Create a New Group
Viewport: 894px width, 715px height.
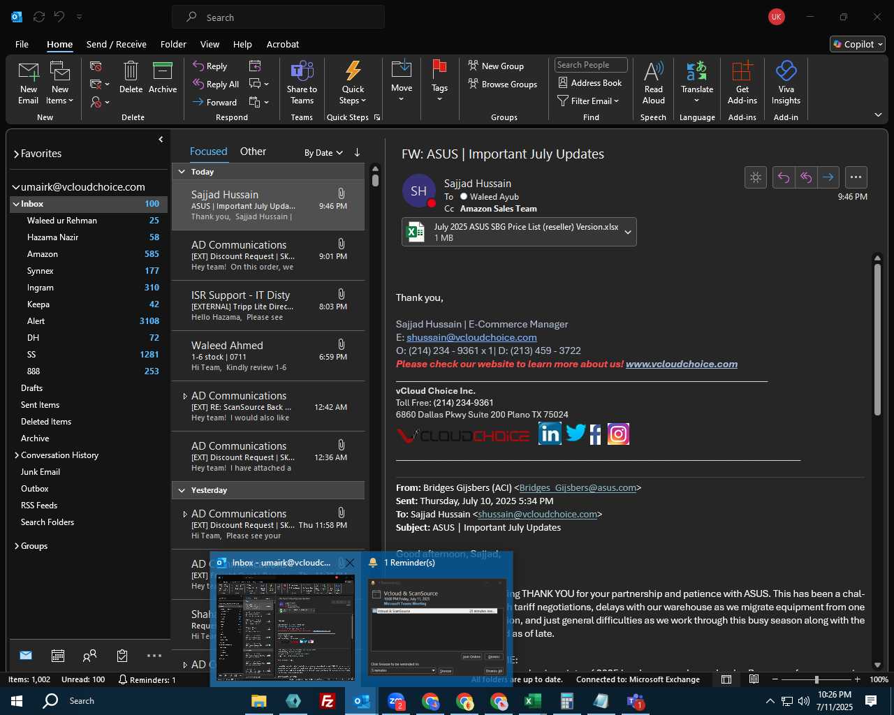[x=496, y=66]
